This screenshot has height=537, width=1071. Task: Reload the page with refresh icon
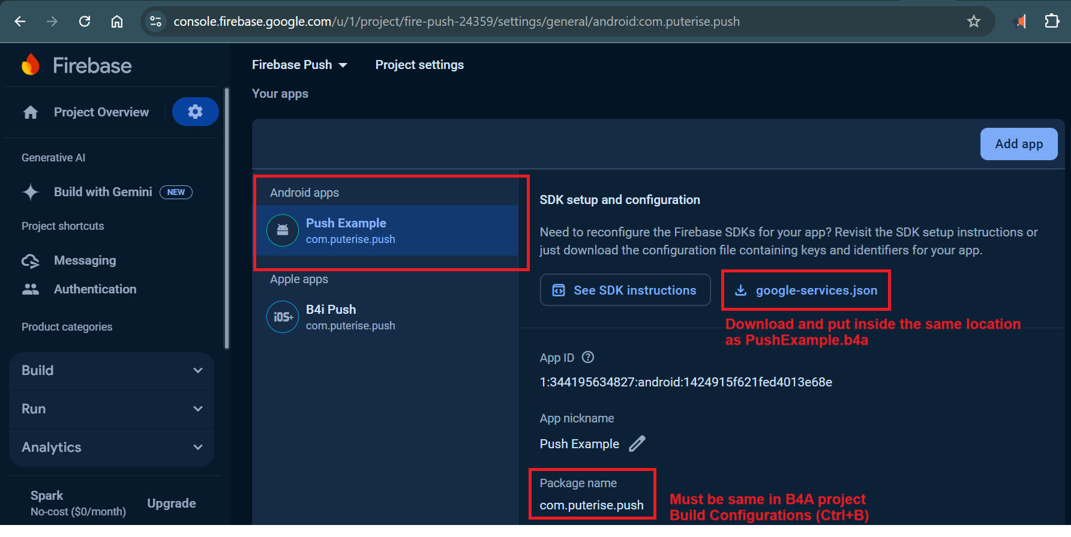85,22
